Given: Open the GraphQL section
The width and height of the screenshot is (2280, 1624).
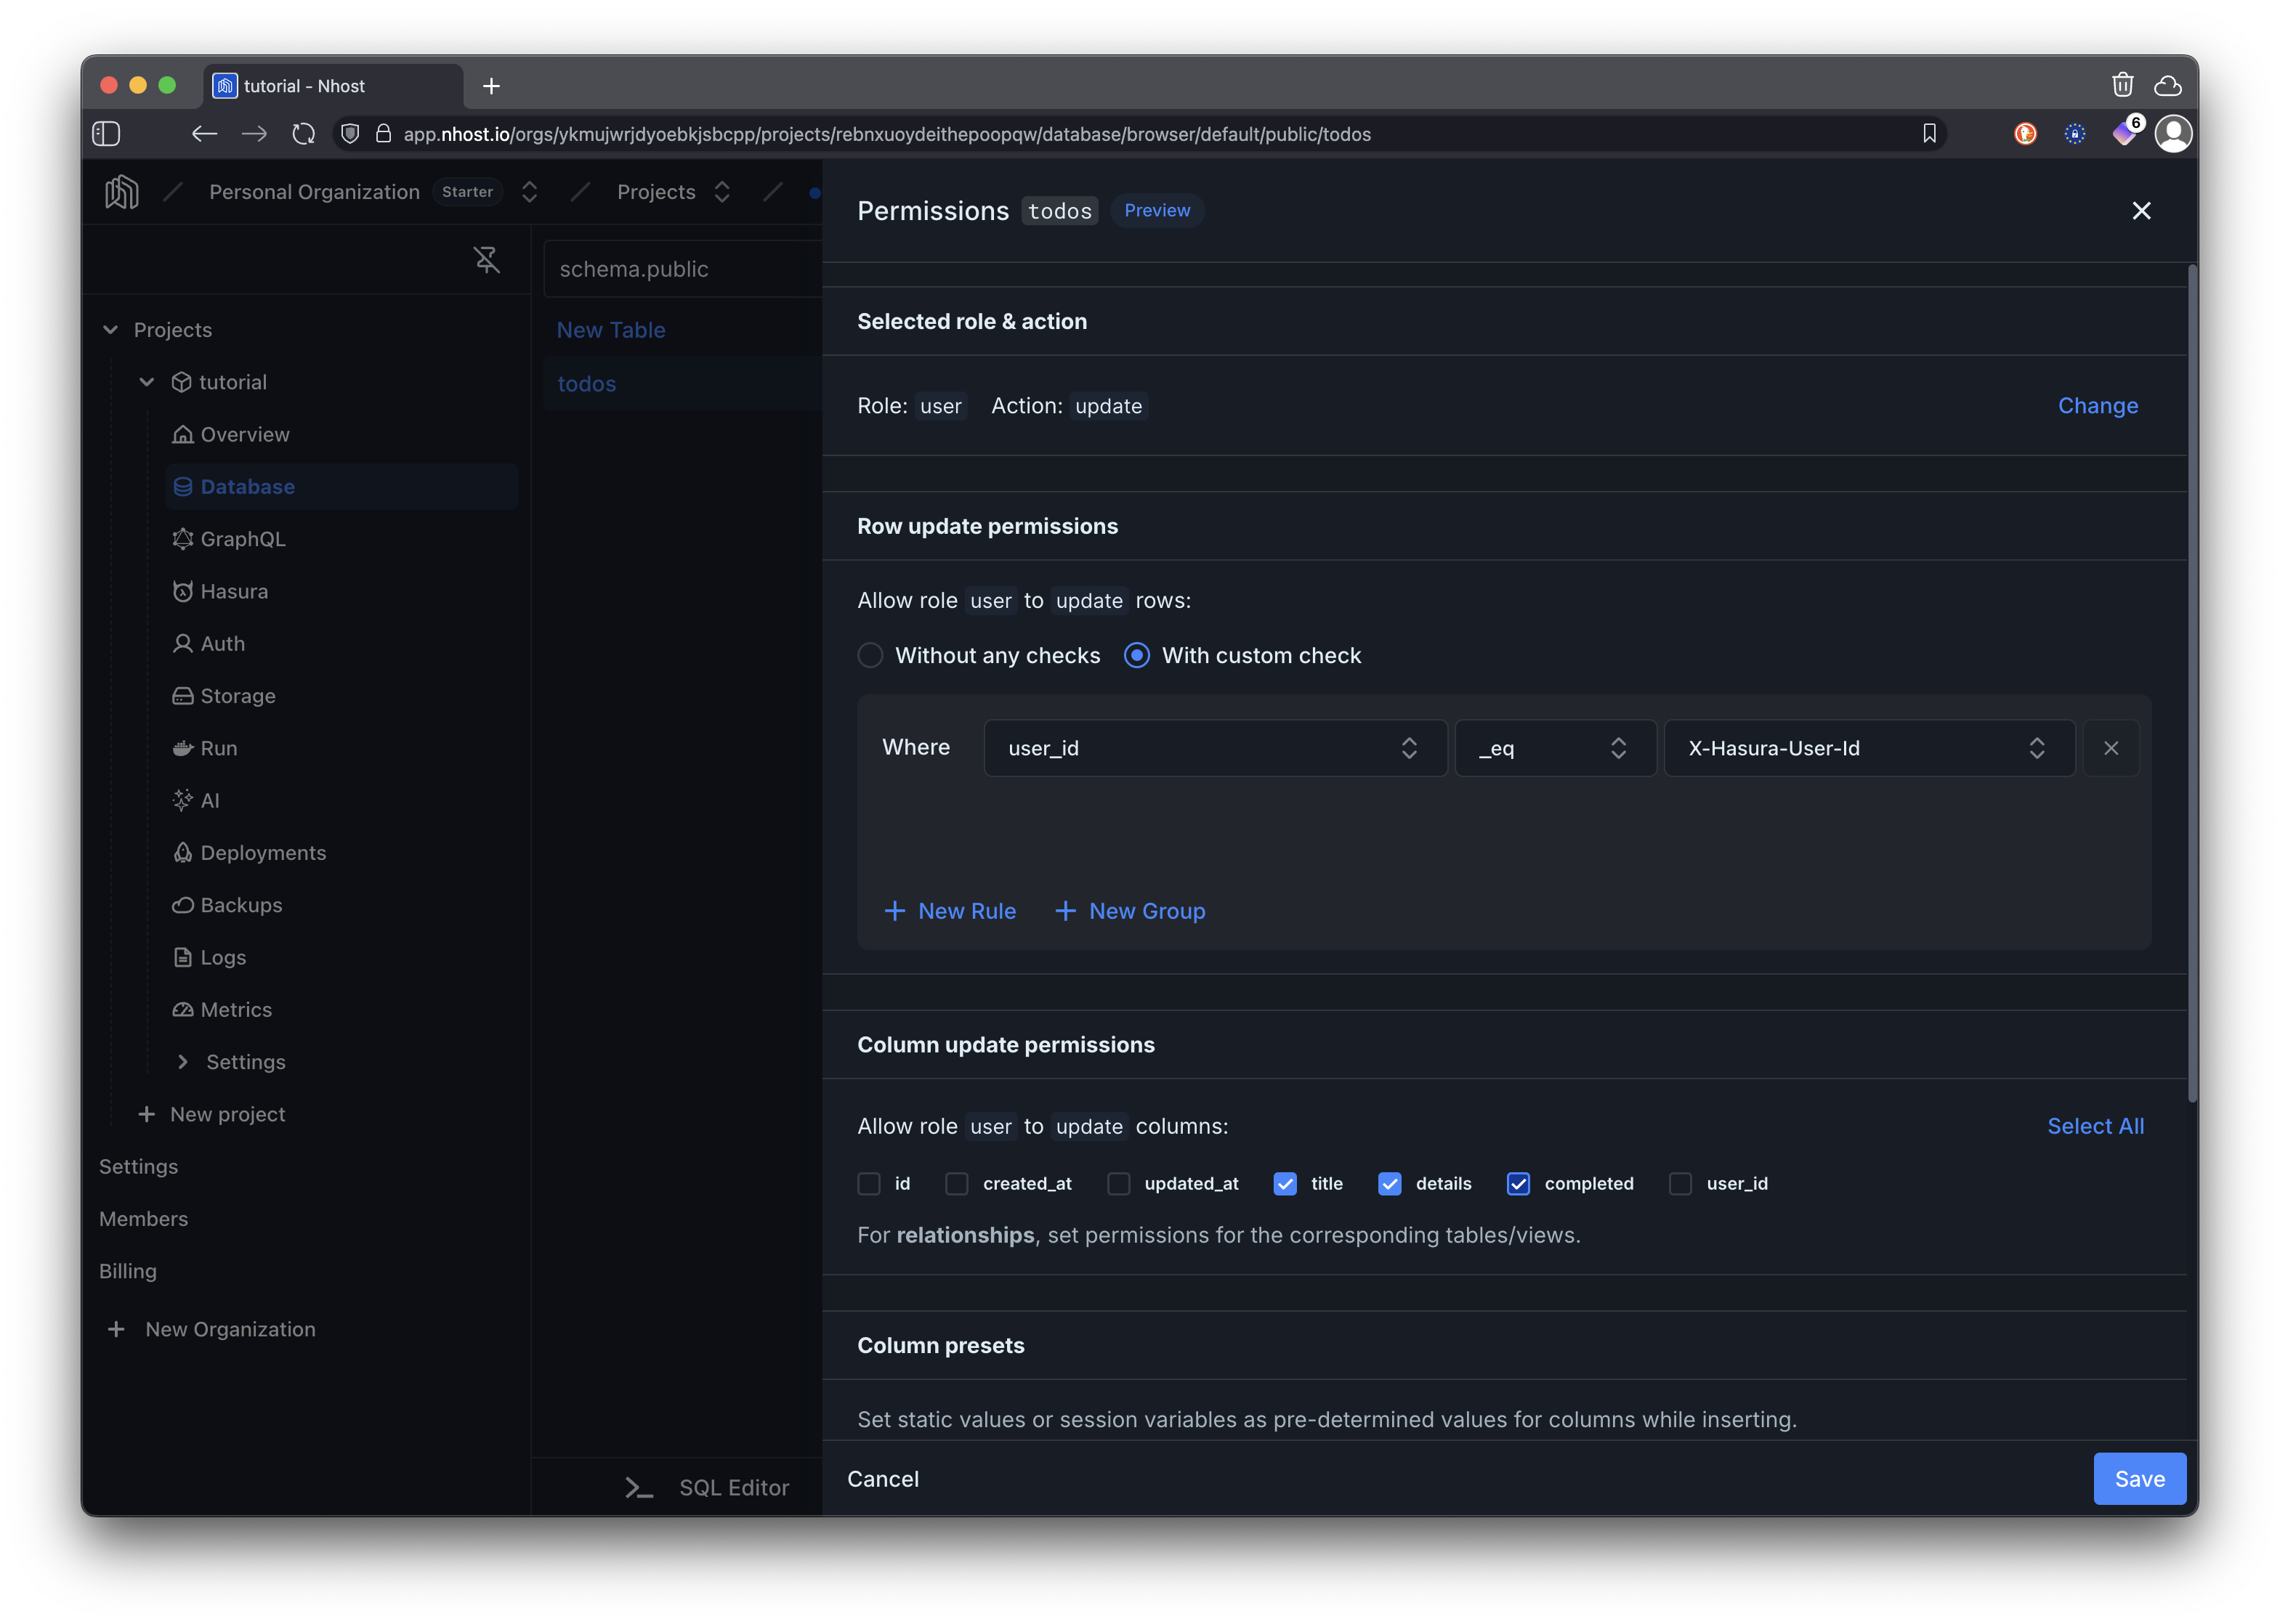Looking at the screenshot, I should coord(242,538).
